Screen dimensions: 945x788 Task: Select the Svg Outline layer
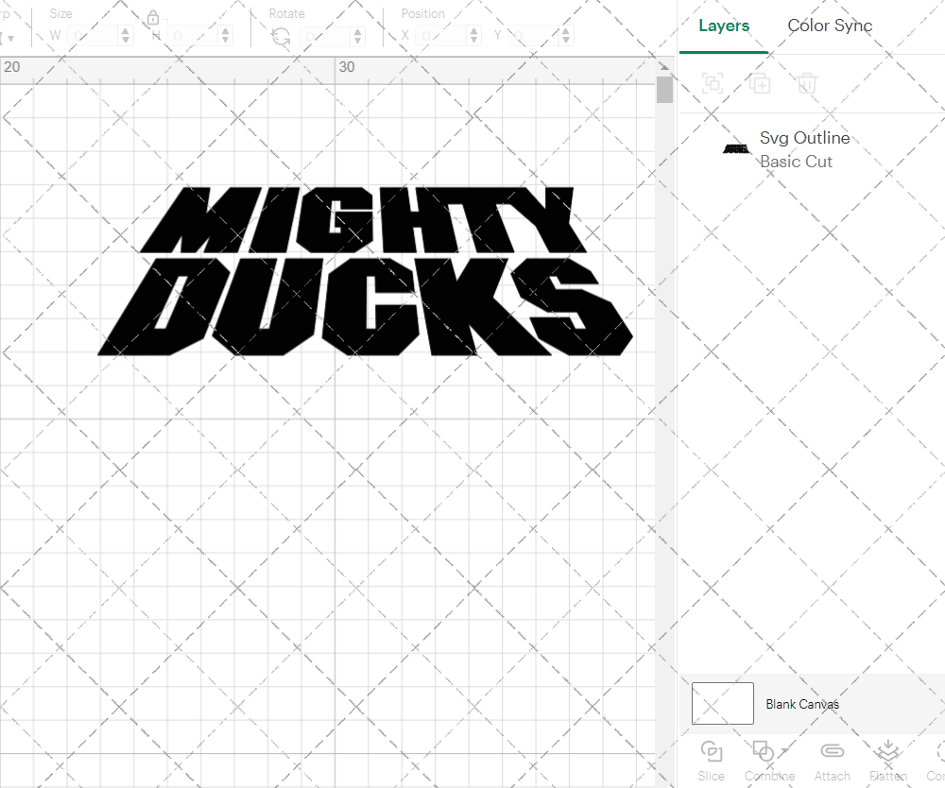pyautogui.click(x=805, y=138)
